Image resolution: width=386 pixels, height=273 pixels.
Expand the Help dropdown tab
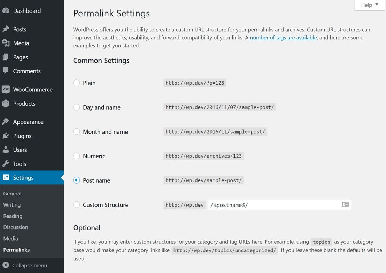coord(369,5)
